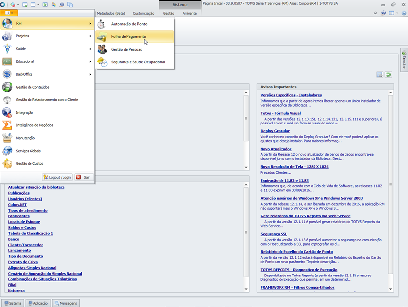Open Versões Específicas - Instaladores link

[291, 95]
